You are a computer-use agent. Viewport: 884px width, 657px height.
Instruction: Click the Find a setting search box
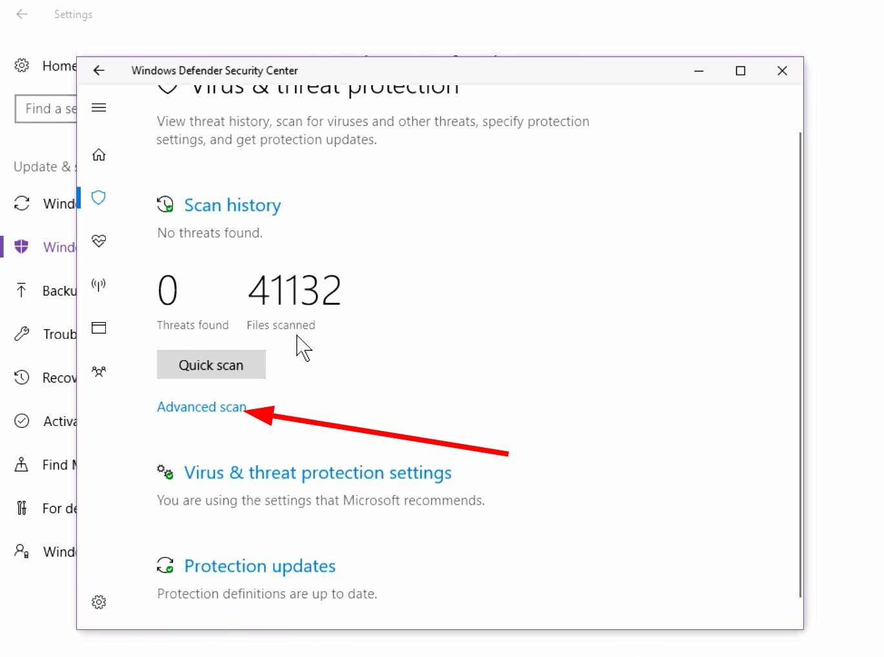click(46, 108)
